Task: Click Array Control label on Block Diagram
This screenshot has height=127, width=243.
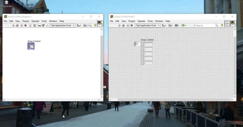Action: (x=34, y=41)
